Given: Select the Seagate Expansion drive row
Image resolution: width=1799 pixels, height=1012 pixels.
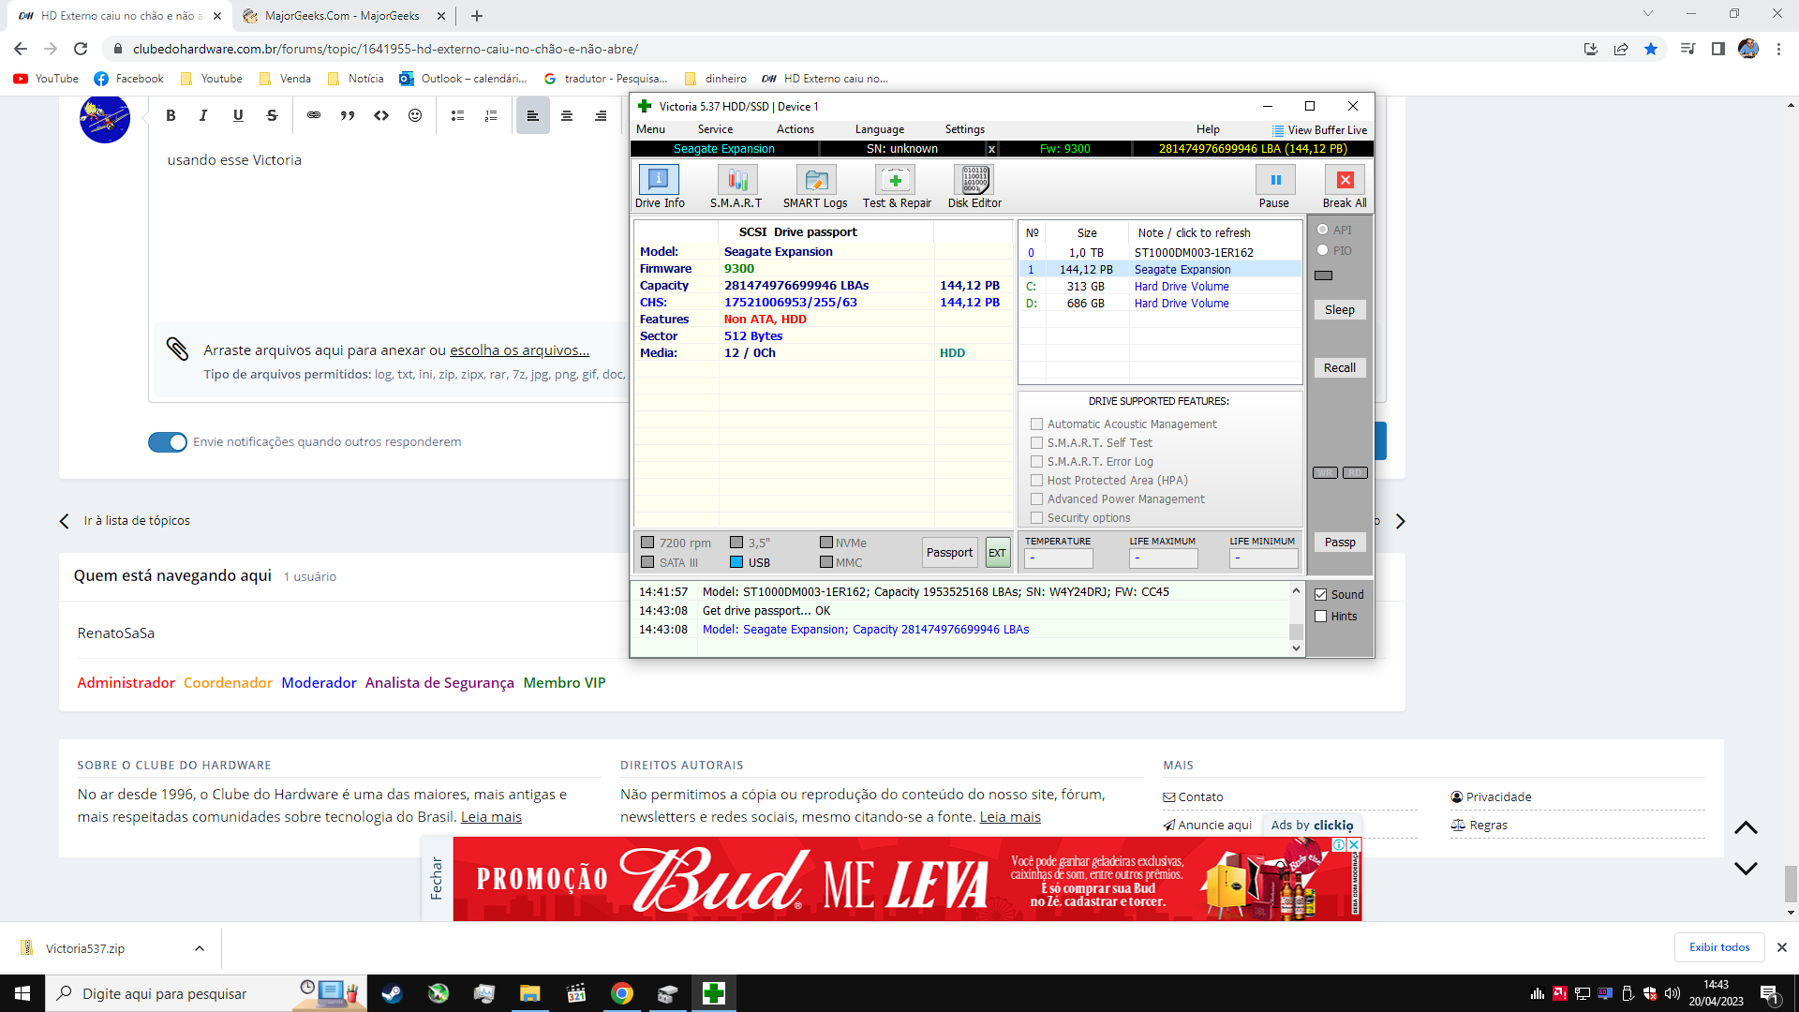Looking at the screenshot, I should 1160,270.
